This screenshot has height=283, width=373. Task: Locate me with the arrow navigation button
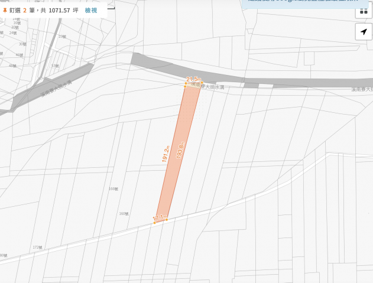(364, 32)
